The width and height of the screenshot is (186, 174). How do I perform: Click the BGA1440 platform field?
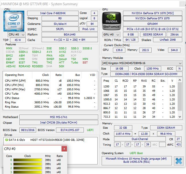[x=70, y=35]
